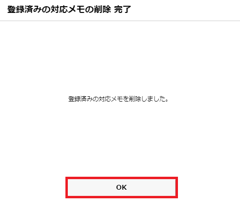This screenshot has width=240, height=205.
Task: Select the dialog title 登録済みの対応メモの削除 完了
Action: (x=69, y=10)
